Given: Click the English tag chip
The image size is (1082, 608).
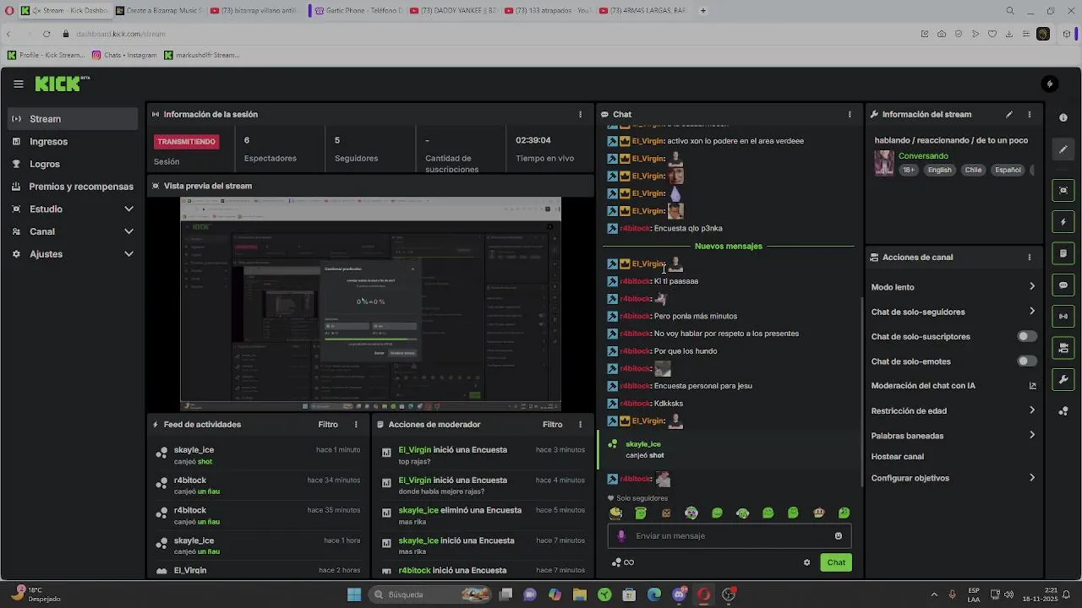Looking at the screenshot, I should coord(939,170).
